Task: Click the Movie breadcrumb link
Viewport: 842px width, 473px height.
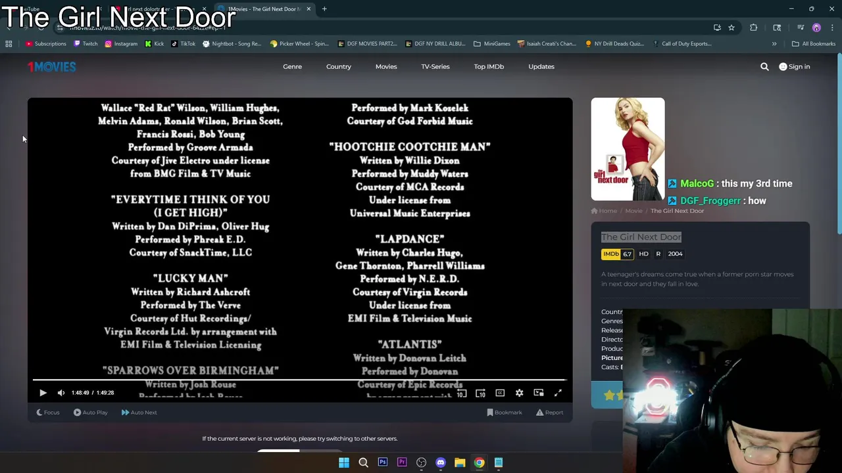Action: pos(633,211)
